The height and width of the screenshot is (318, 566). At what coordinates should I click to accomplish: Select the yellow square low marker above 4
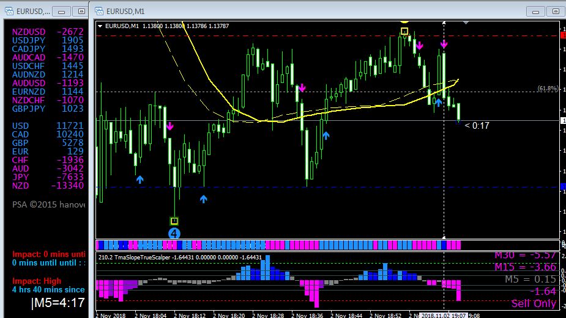click(174, 221)
